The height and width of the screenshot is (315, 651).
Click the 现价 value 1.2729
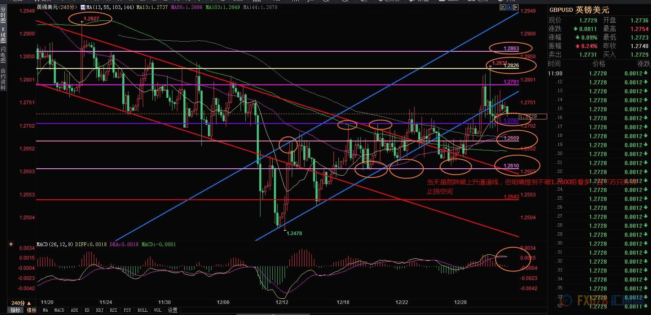point(588,20)
